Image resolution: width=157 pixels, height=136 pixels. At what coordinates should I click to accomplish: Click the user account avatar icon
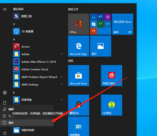pyautogui.click(x=5, y=93)
